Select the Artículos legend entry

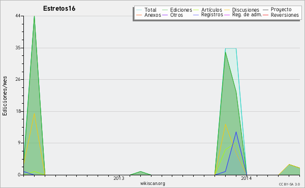tap(211, 10)
